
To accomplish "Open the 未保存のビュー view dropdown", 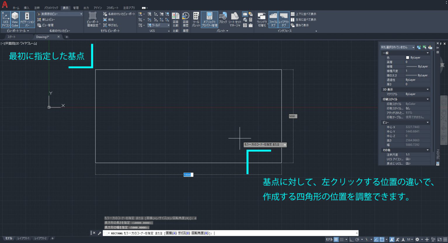I will tap(60, 14).
